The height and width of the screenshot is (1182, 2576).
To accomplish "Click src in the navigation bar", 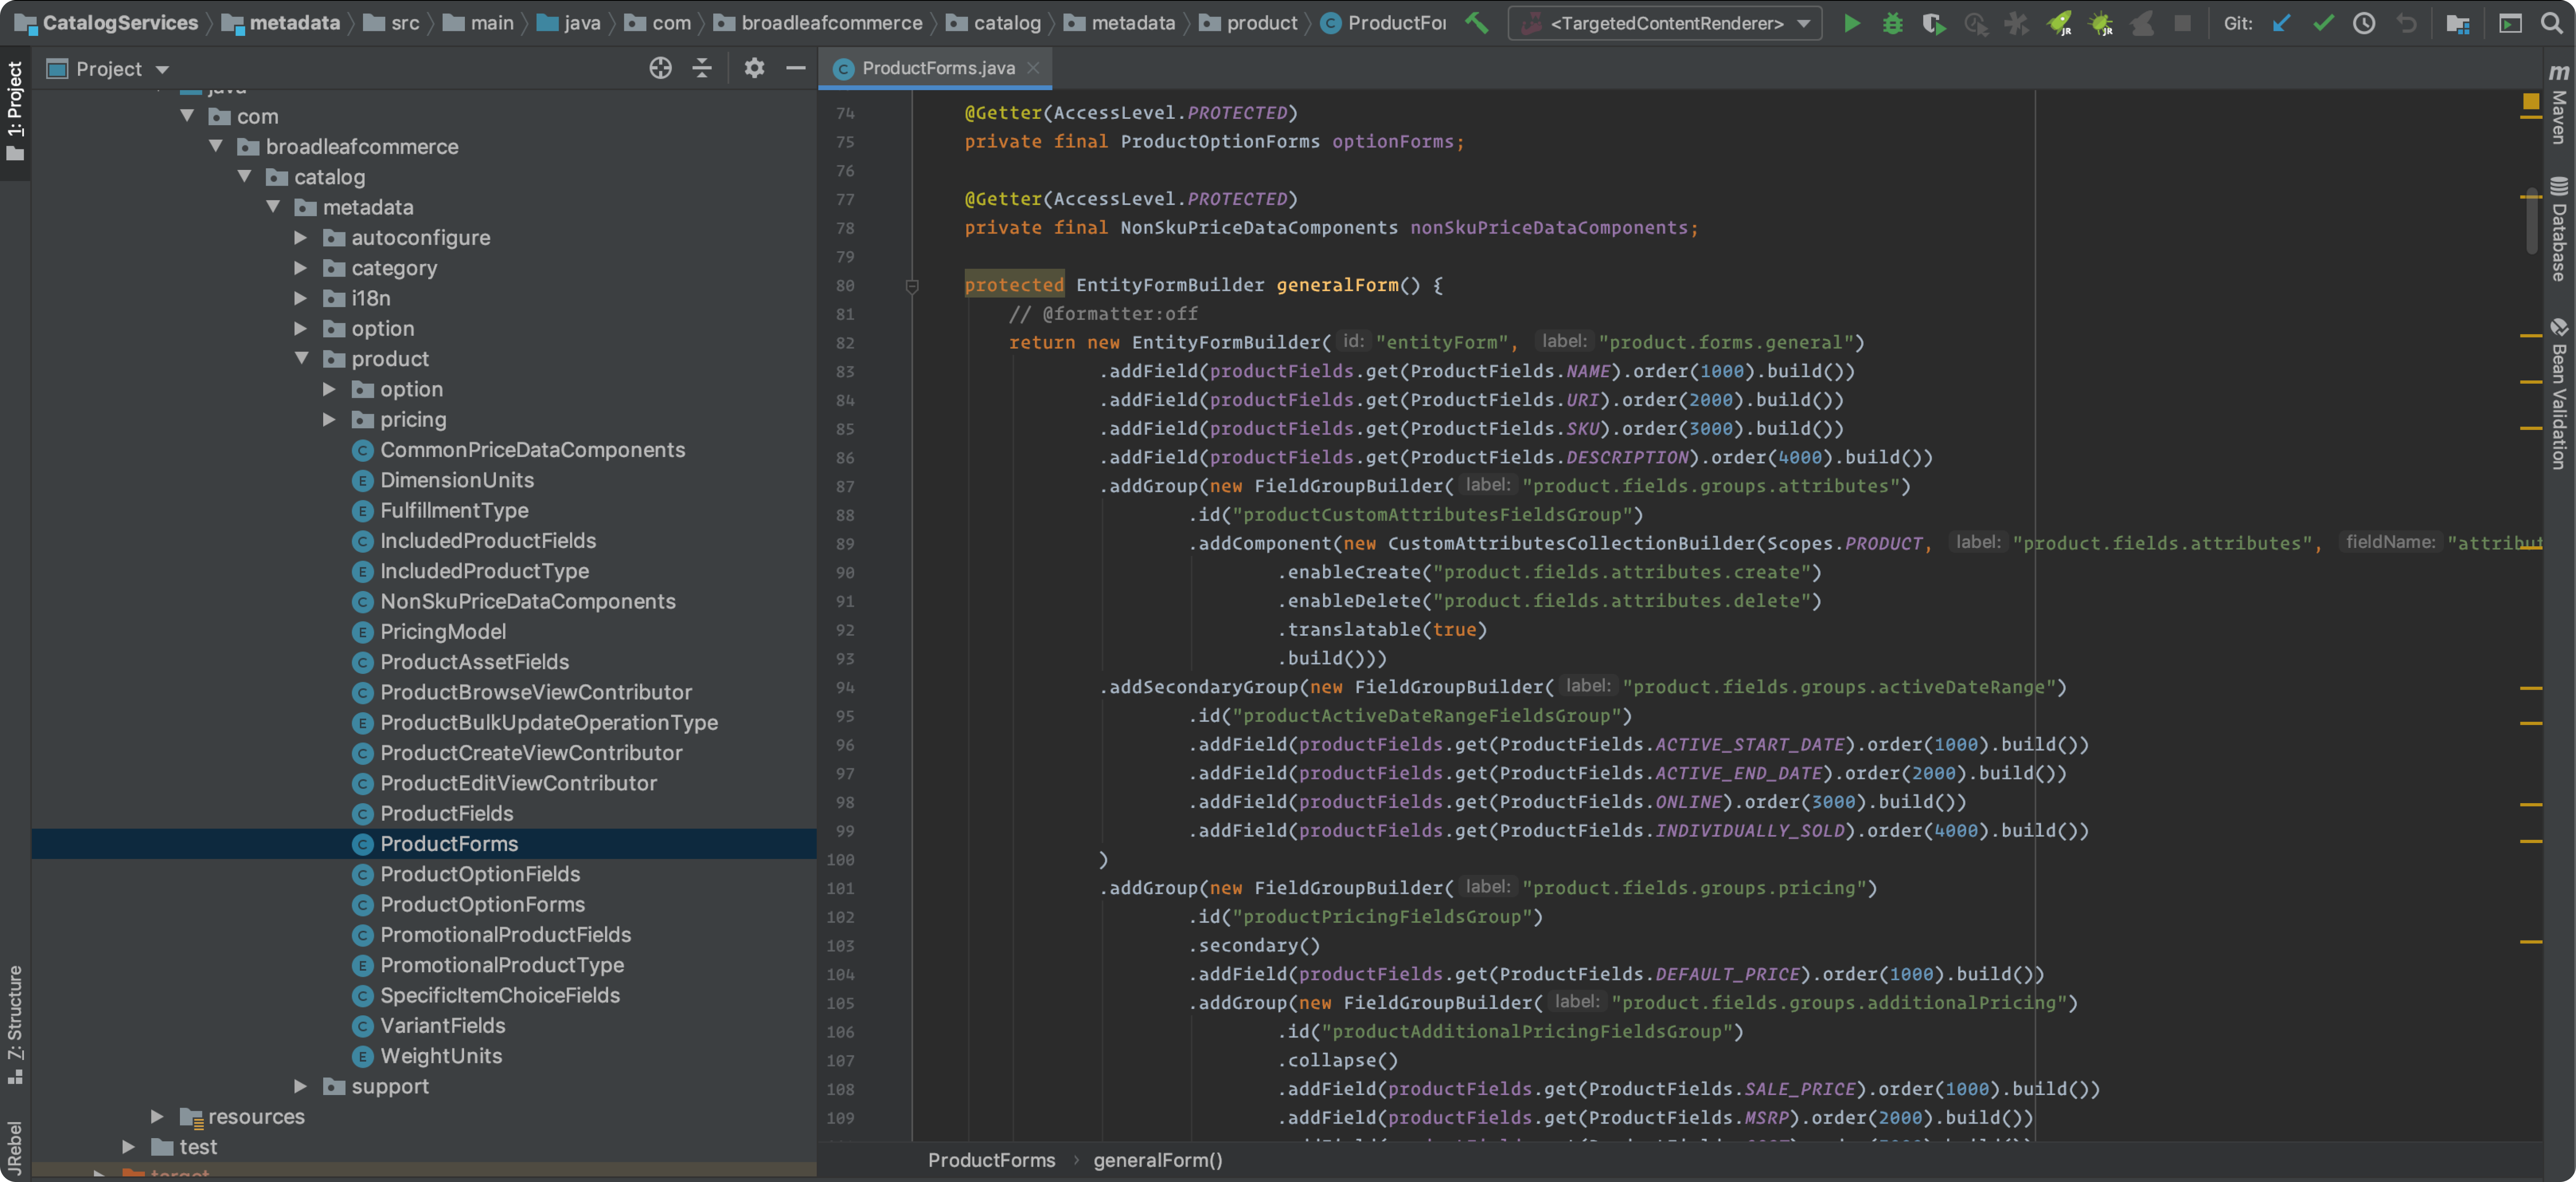I will 404,23.
